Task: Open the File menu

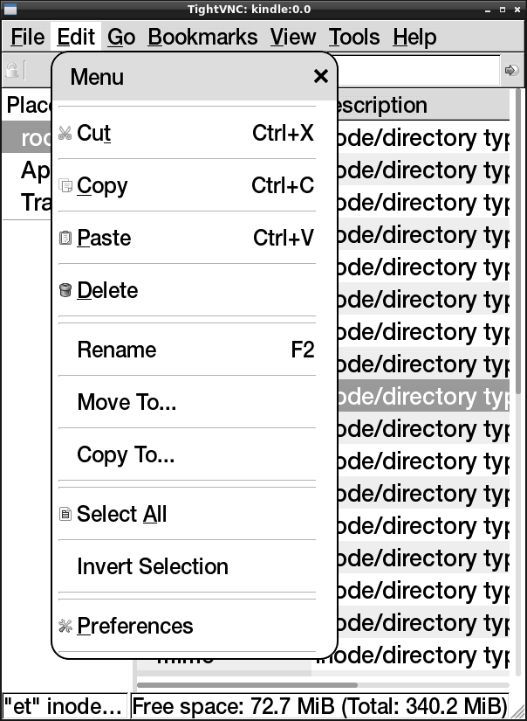Action: (27, 38)
